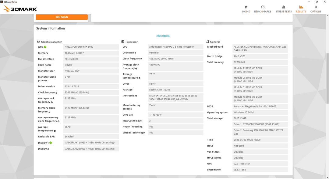Screen dimensions: 329x179
Task: Open the Results bar chart icon
Action: pos(301,7)
